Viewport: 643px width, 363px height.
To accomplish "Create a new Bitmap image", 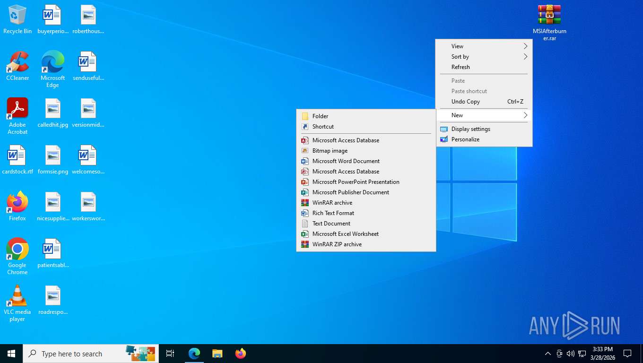I will tap(366, 151).
